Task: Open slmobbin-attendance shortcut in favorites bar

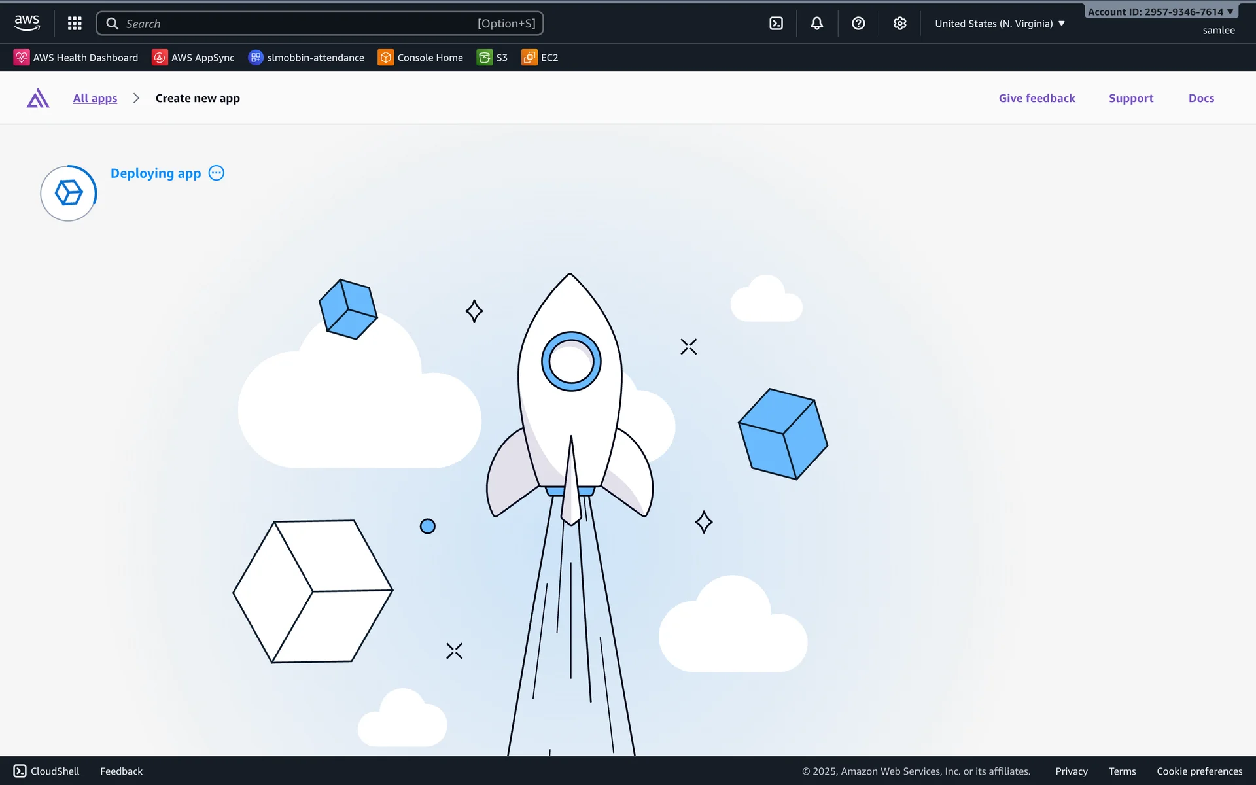Action: 306,58
